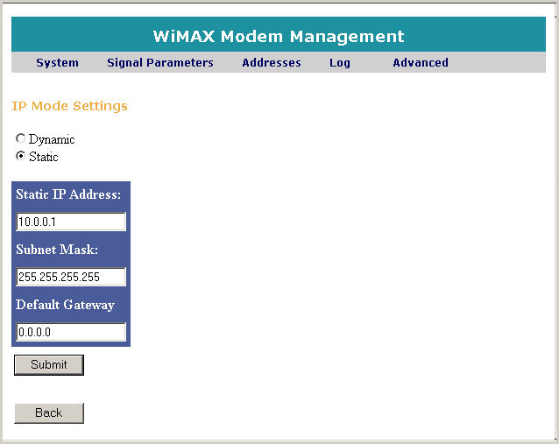
Task: Click the WiMAX Modem Management title
Action: 278,37
